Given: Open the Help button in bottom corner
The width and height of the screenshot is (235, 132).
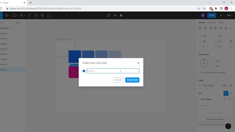Looking at the screenshot, I should [228, 126].
